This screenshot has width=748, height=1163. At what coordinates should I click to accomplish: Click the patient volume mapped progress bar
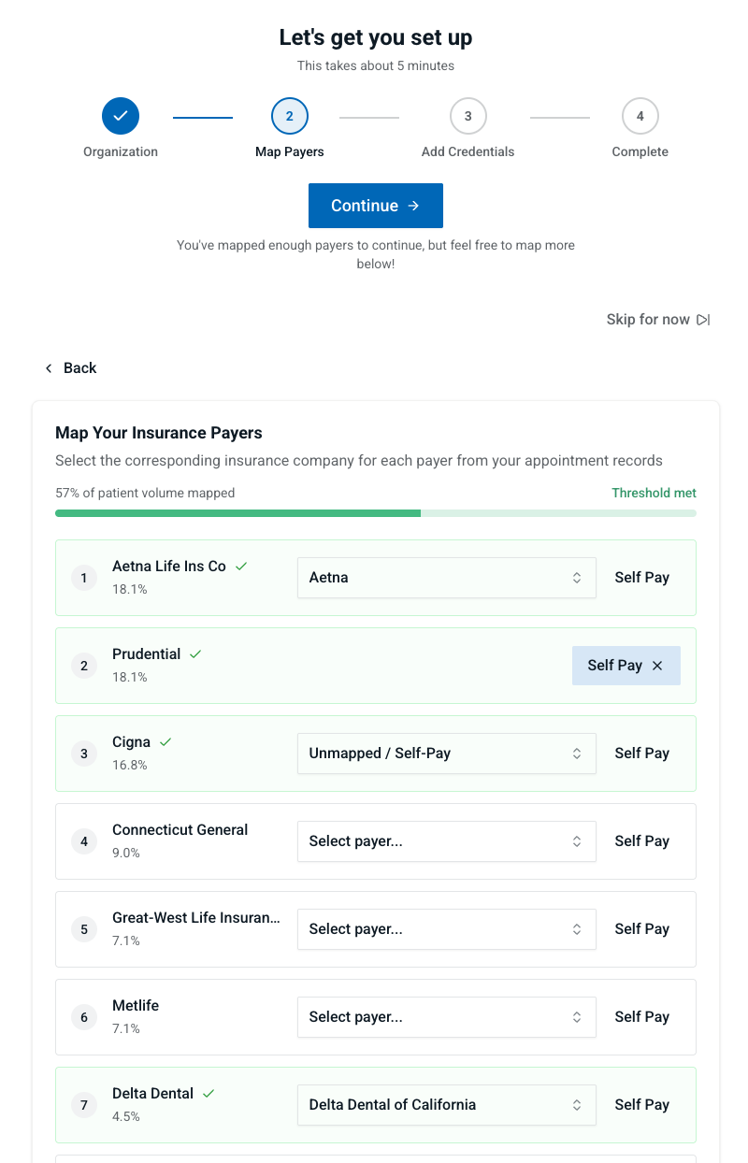coord(375,513)
